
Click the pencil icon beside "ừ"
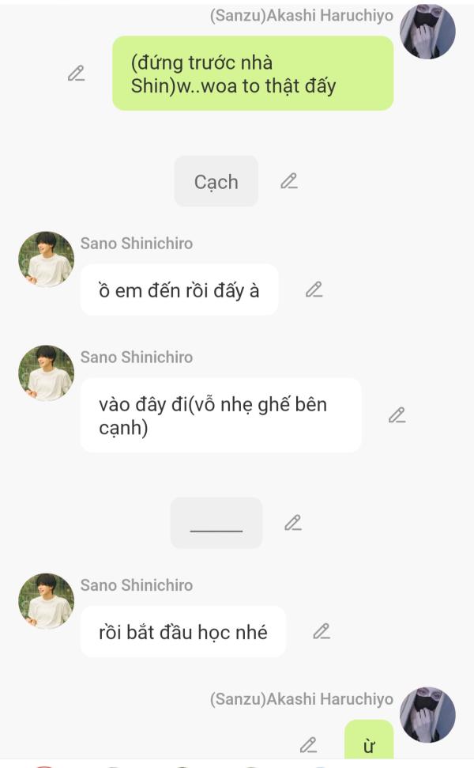pos(308,744)
